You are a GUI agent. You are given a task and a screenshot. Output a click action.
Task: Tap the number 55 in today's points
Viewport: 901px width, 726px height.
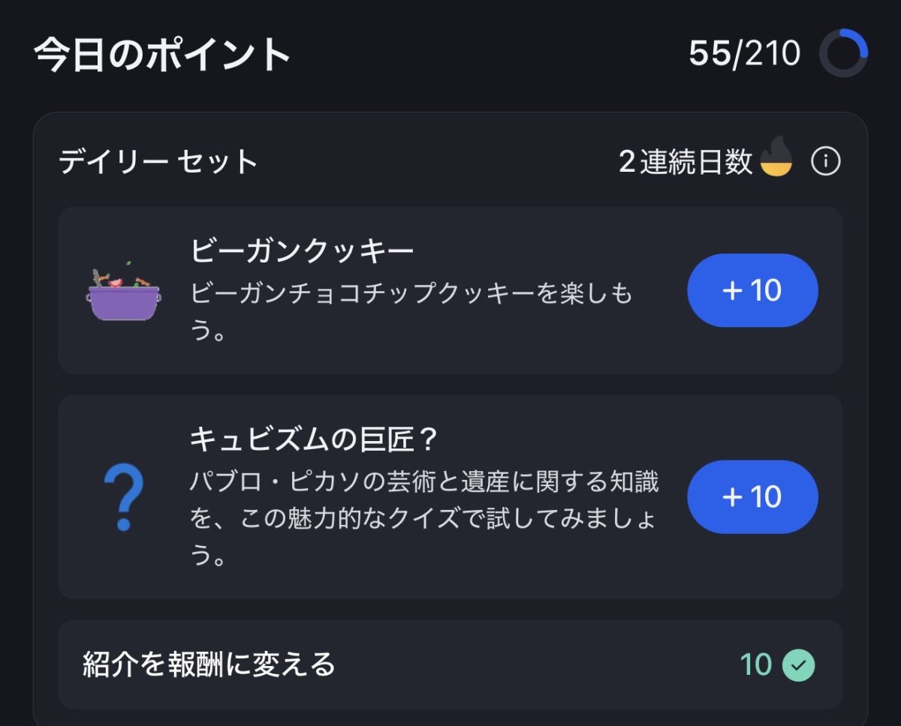click(710, 53)
